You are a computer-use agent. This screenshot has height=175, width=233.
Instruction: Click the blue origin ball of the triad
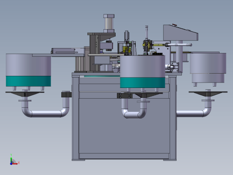pyautogui.click(x=11, y=164)
